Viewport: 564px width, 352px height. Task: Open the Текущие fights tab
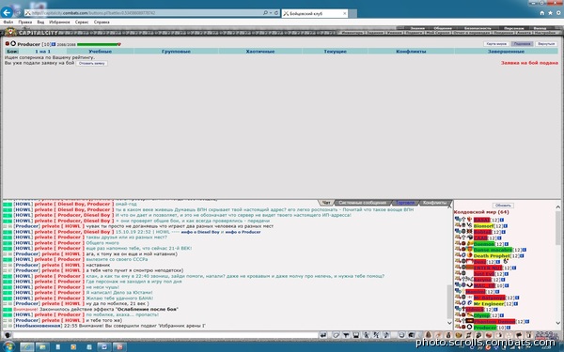[x=335, y=52]
